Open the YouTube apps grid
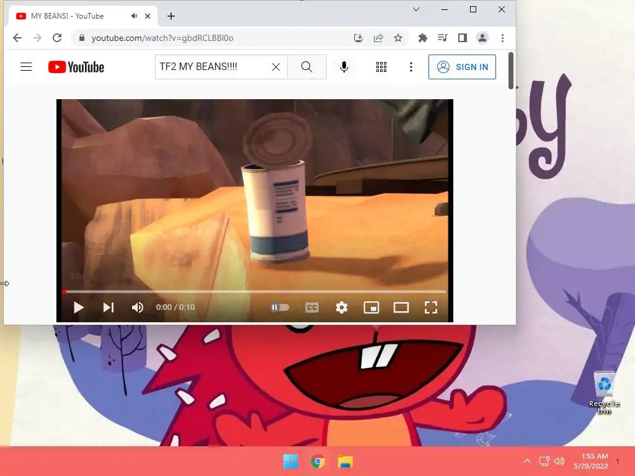Image resolution: width=635 pixels, height=476 pixels. [x=381, y=67]
